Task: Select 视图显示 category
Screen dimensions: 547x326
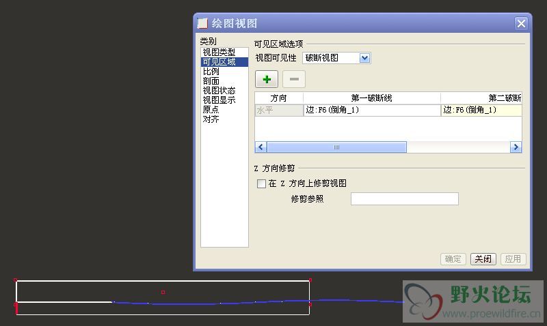Action: 219,100
